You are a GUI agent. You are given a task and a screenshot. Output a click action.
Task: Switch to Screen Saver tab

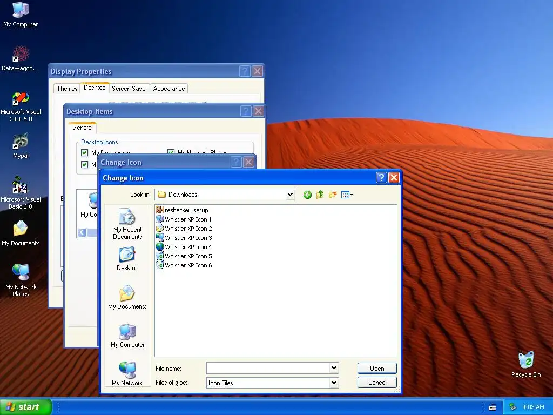(x=130, y=89)
